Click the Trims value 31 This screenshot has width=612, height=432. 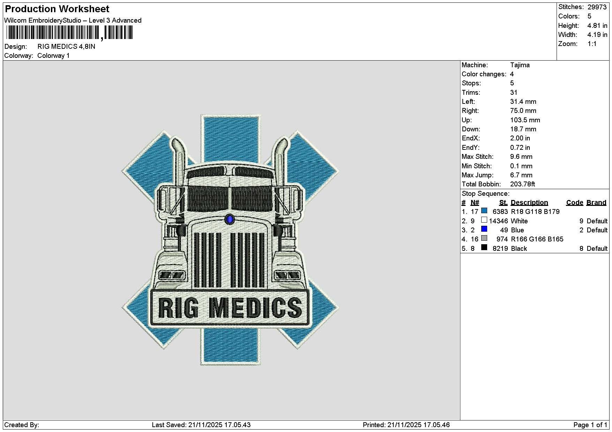[514, 92]
